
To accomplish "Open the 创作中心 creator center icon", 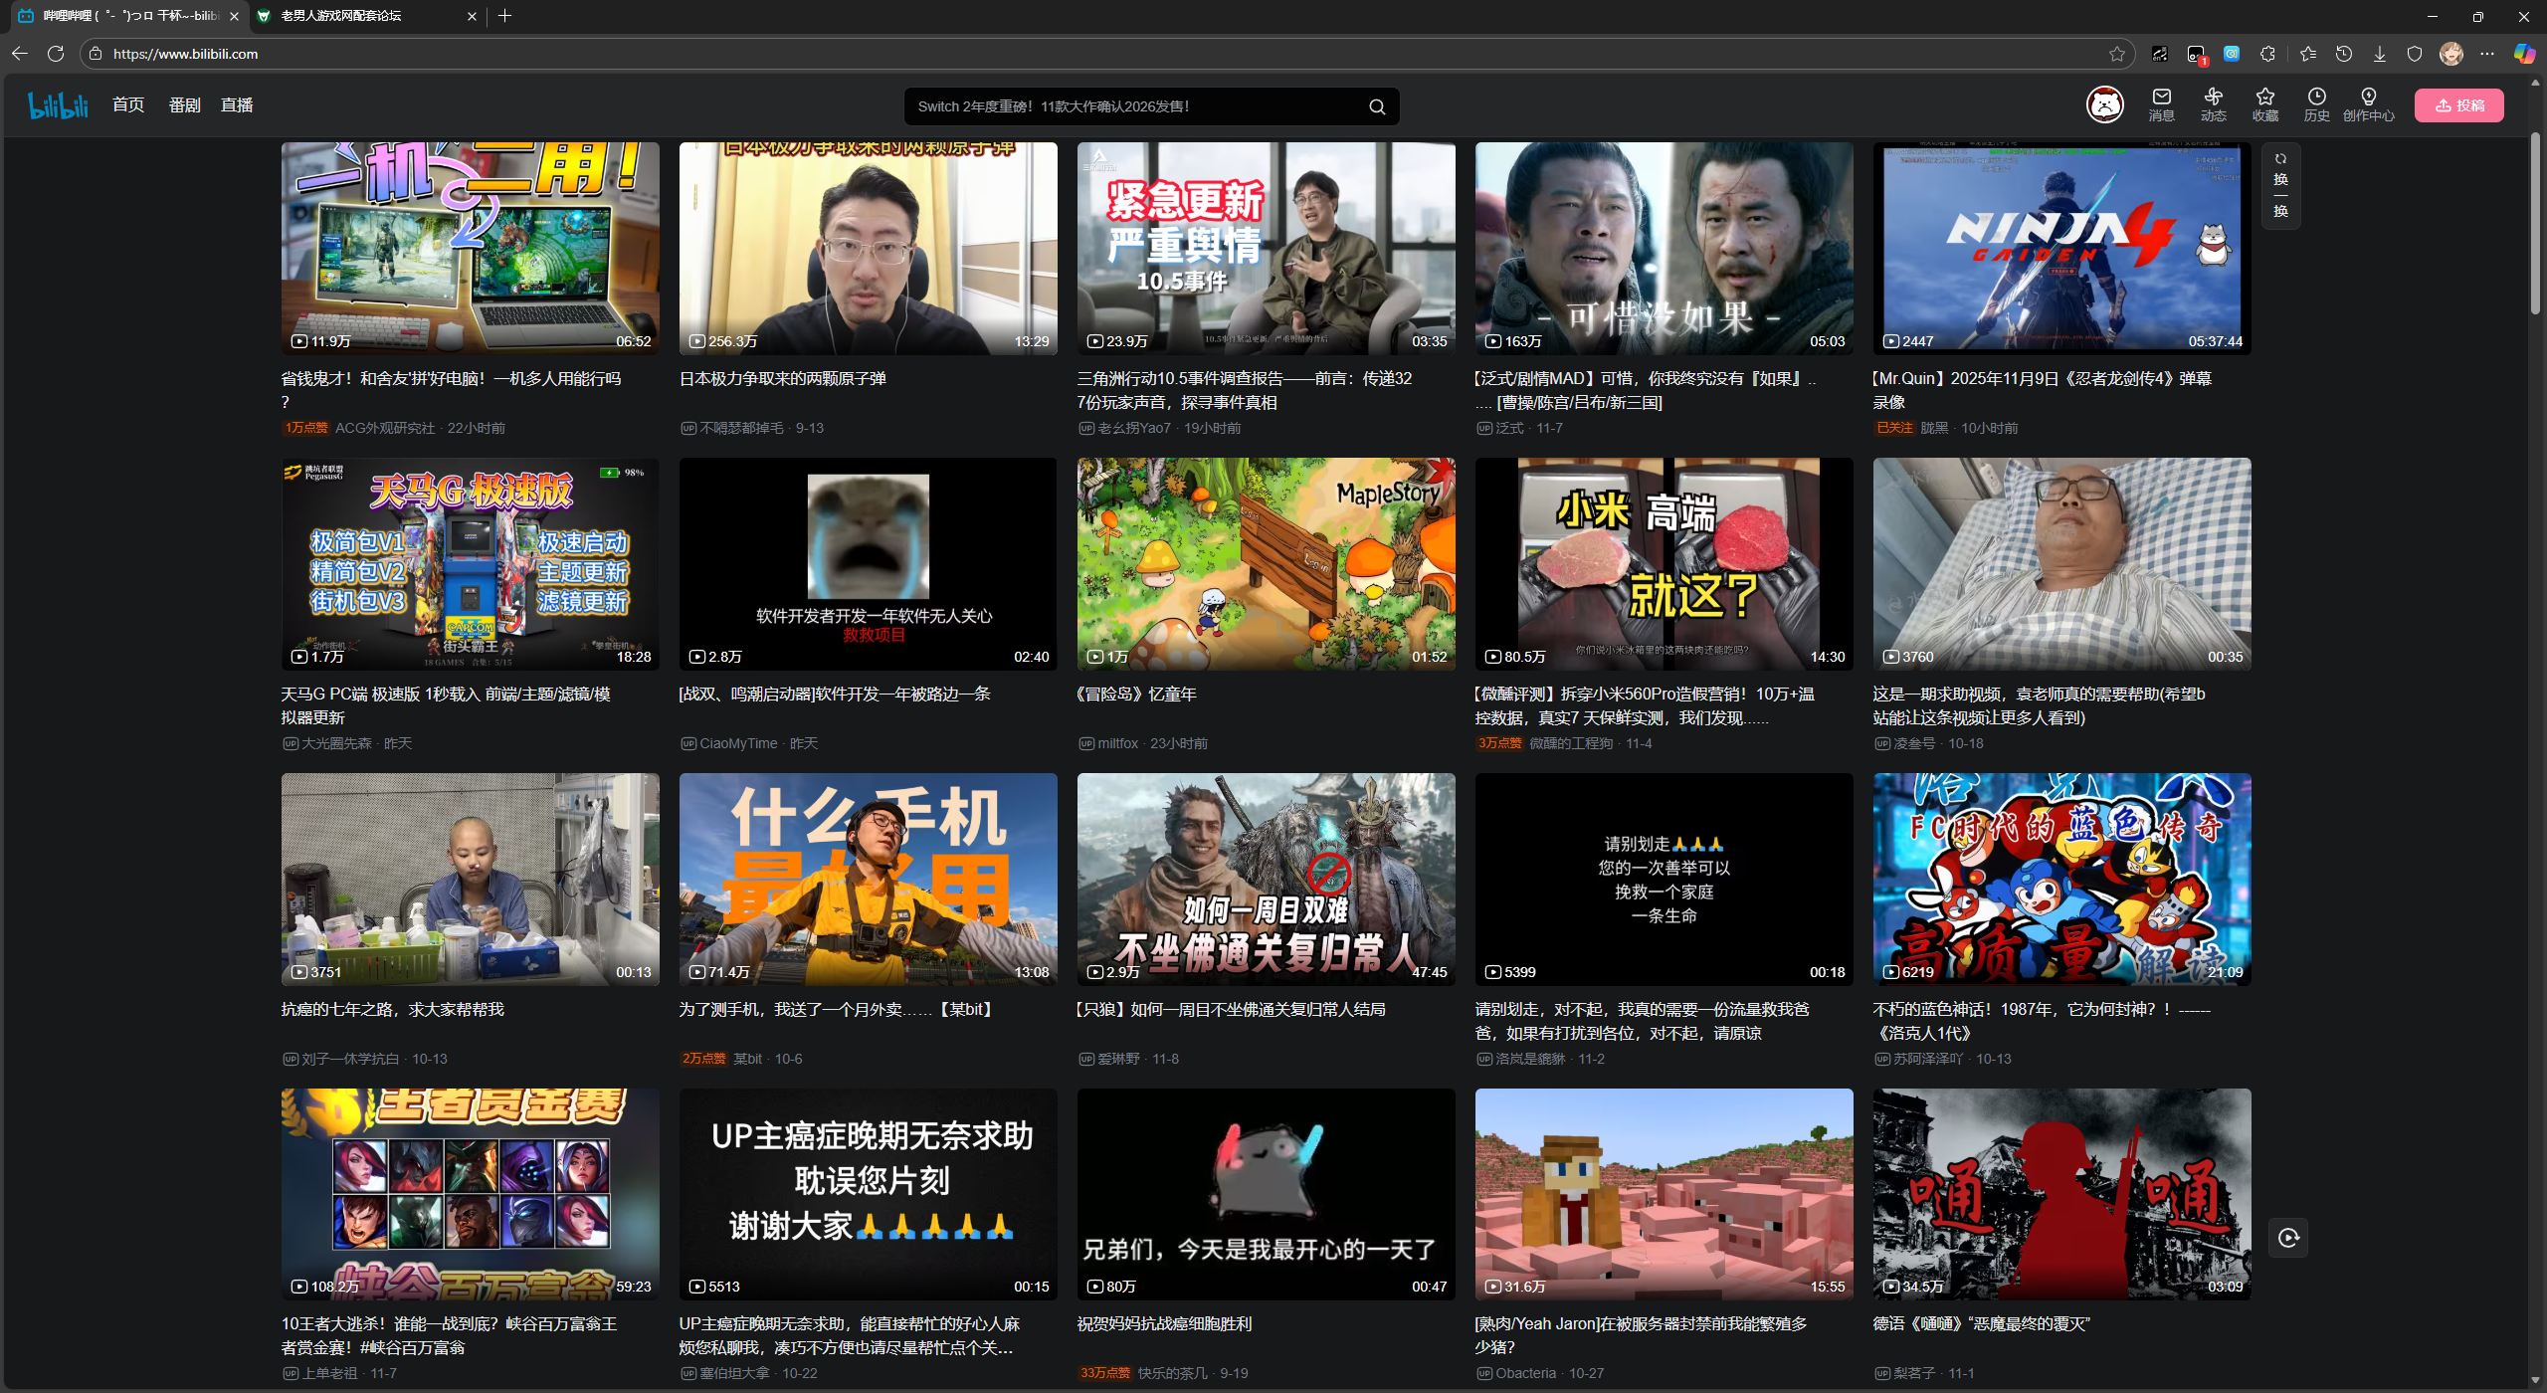I will pos(2368,103).
